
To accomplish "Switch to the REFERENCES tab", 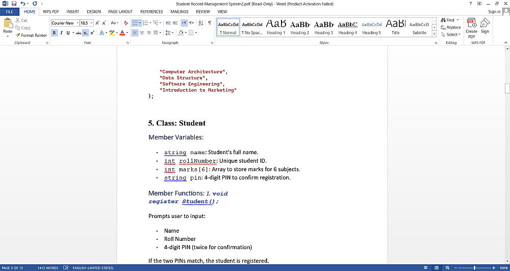I will coord(151,12).
